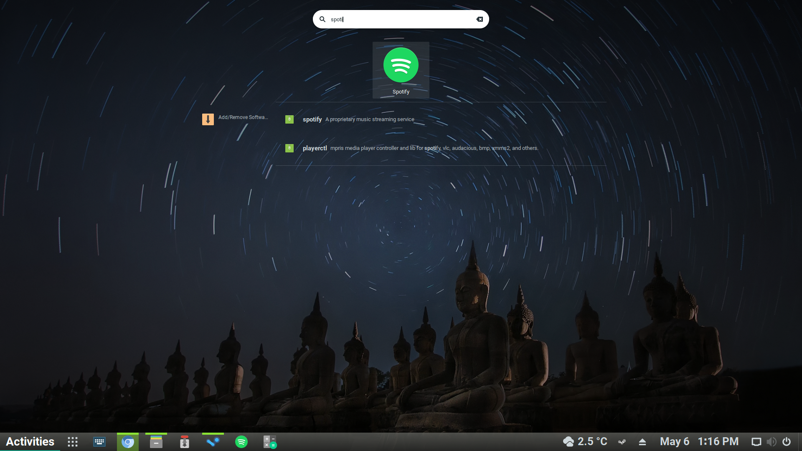Open system menu via power icon
Screen dimensions: 802x451
787,442
